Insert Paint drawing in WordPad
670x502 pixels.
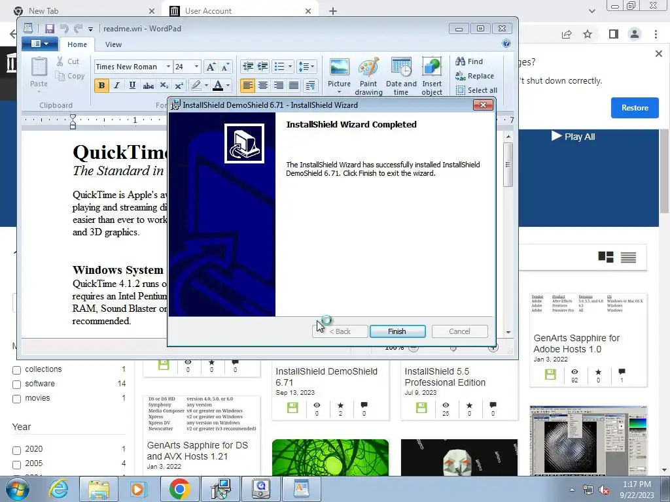click(368, 76)
